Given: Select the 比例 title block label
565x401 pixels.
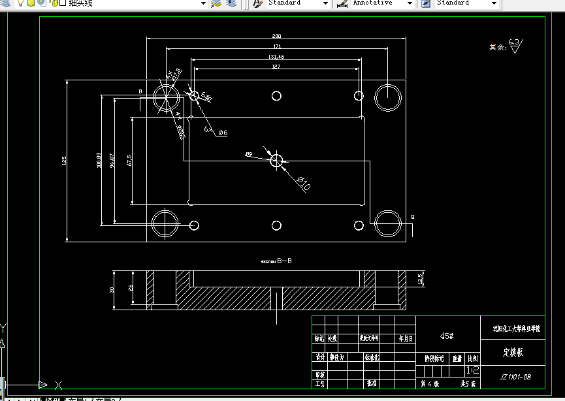Looking at the screenshot, I should pyautogui.click(x=473, y=359).
